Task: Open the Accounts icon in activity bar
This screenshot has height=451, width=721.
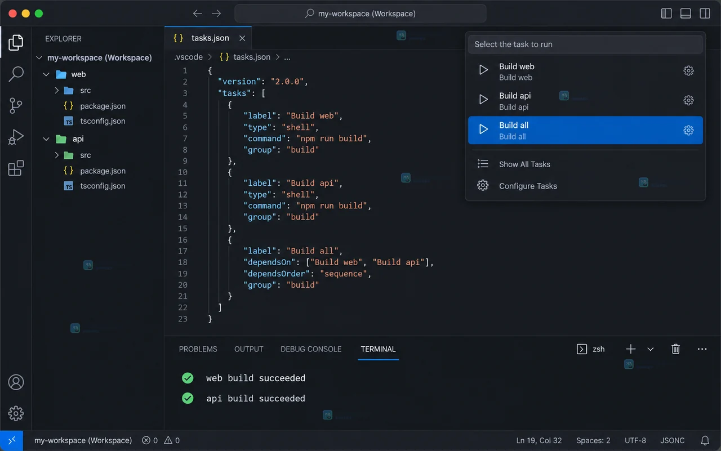Action: [16, 382]
